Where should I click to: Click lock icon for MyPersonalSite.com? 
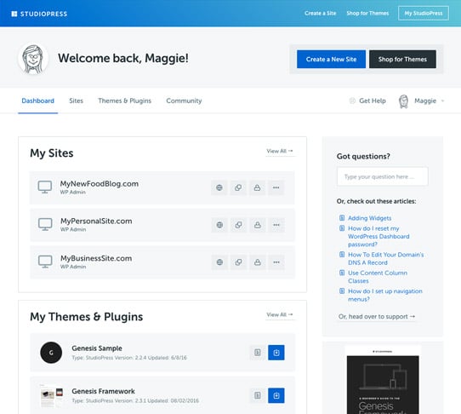[258, 225]
